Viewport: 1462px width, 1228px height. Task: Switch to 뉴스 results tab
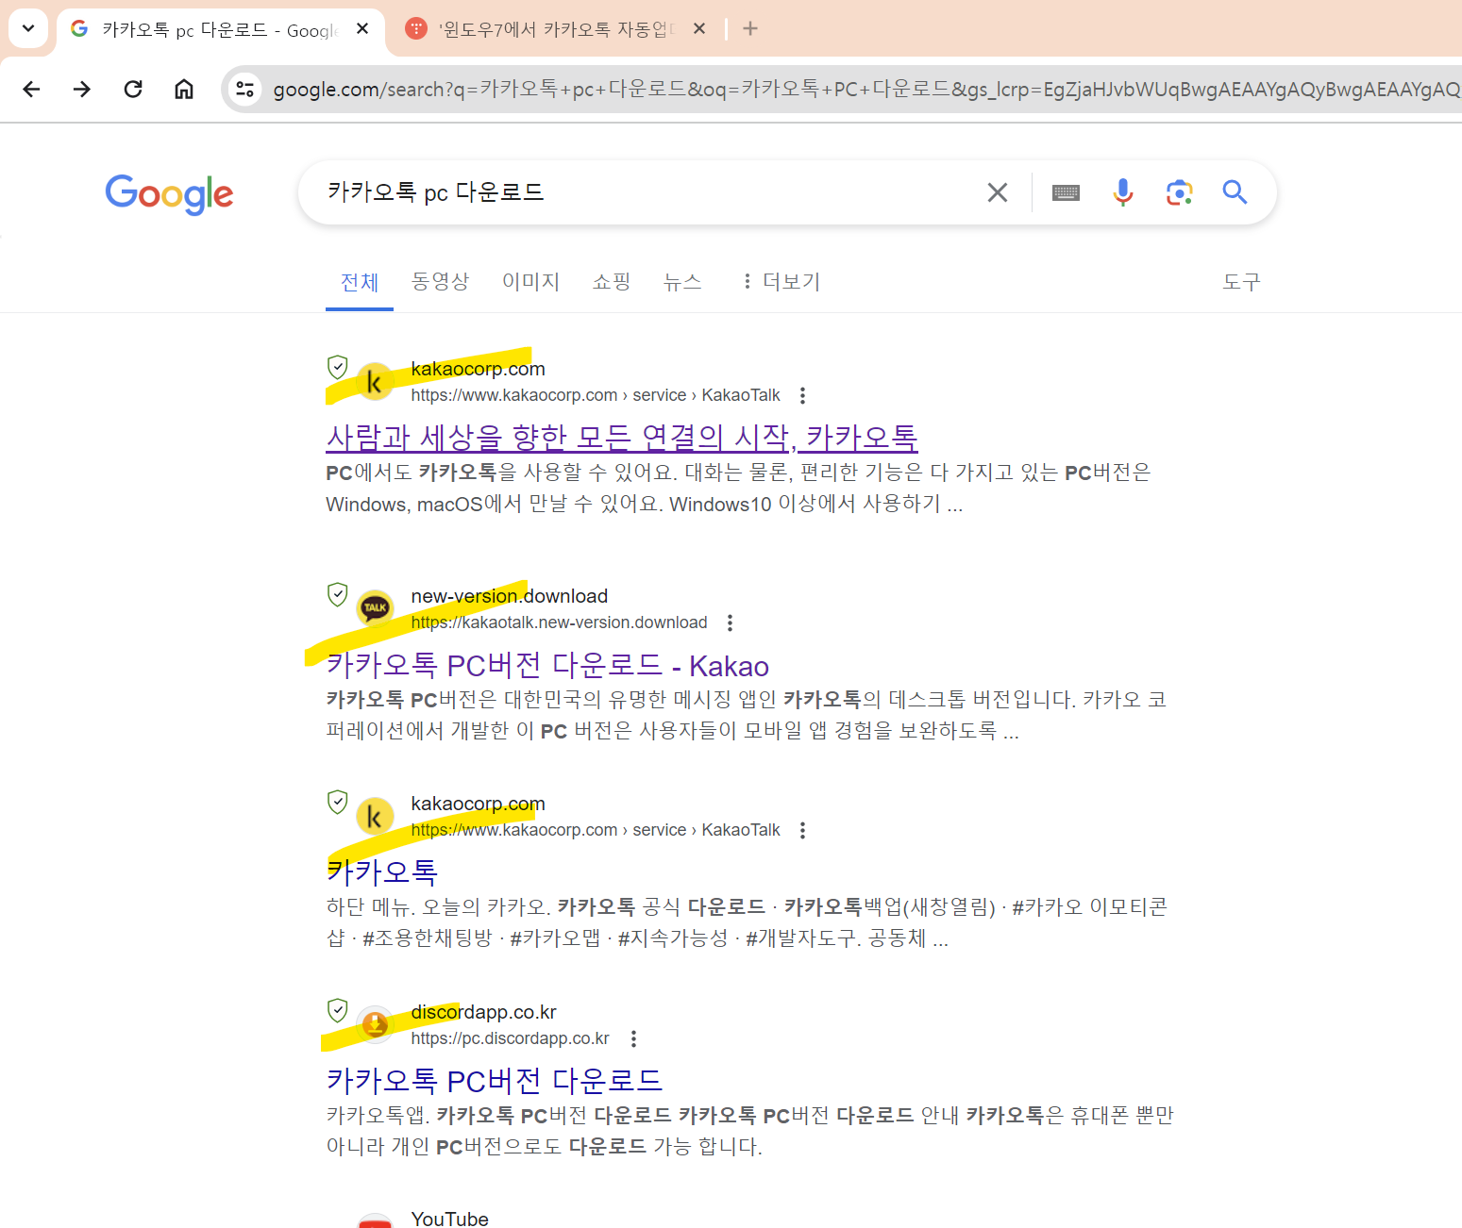coord(682,282)
